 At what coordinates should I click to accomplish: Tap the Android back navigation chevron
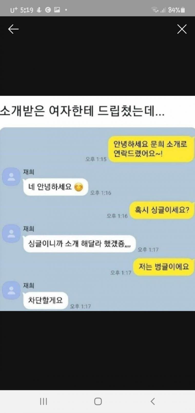pos(153,401)
